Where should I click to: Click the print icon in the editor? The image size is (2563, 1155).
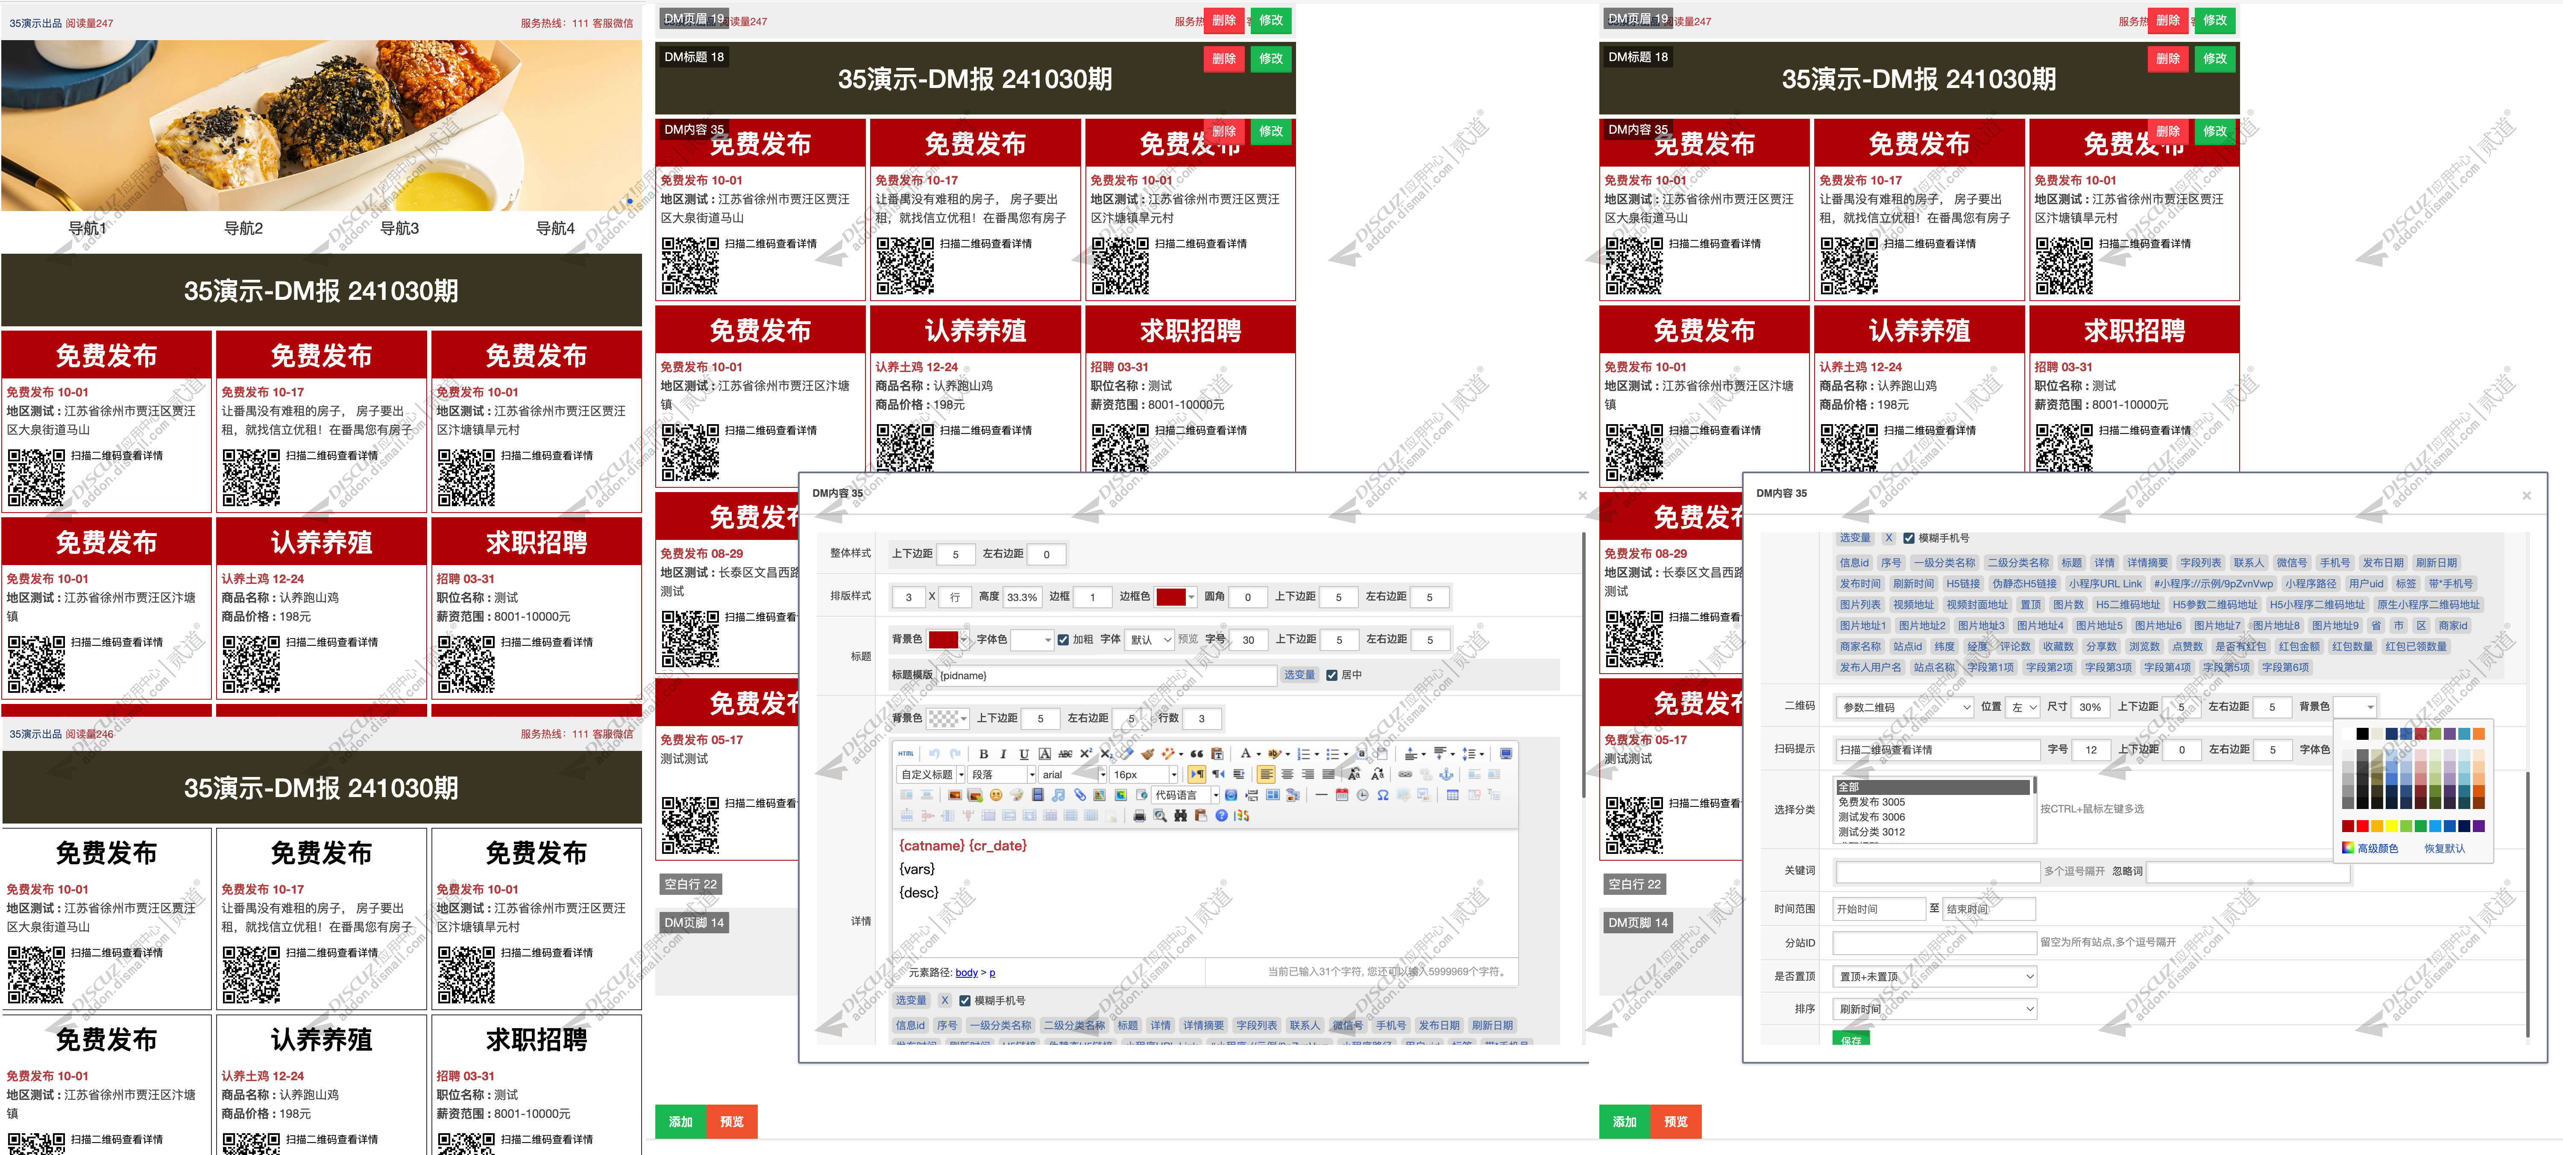click(1140, 816)
